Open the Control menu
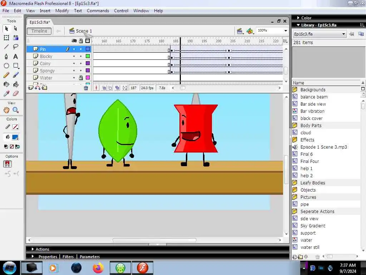 [121, 11]
